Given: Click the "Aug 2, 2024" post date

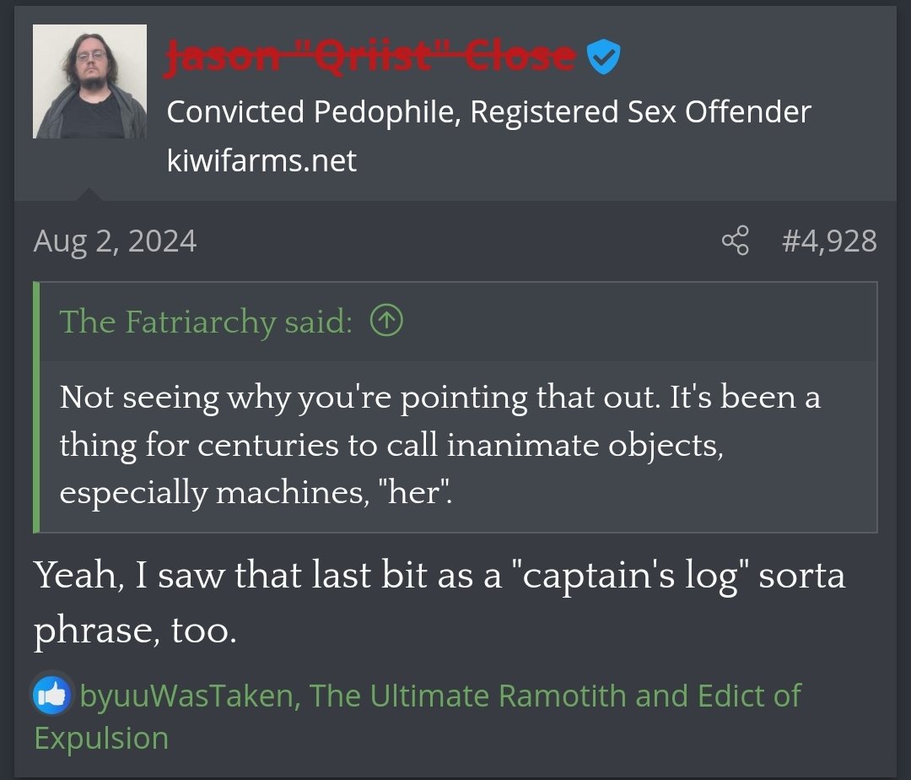Looking at the screenshot, I should click(x=116, y=241).
